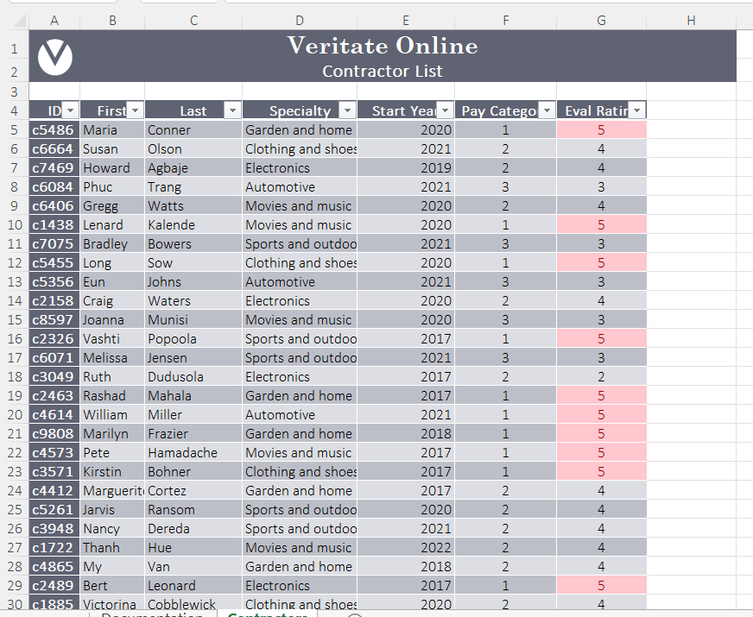753x617 pixels.
Task: Click the Veritate logo icon
Action: coord(55,57)
